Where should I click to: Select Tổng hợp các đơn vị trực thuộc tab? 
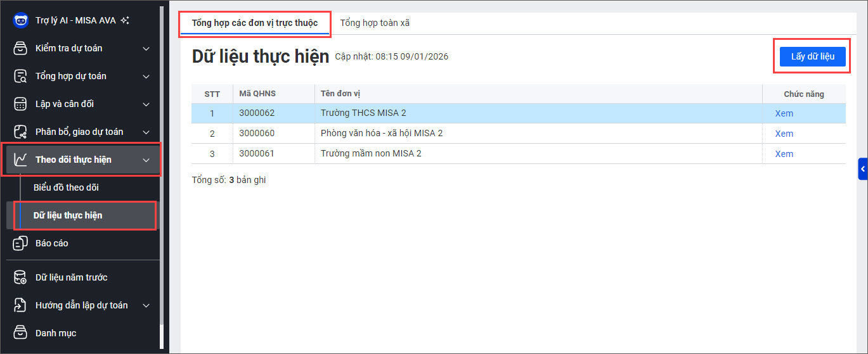pos(255,23)
